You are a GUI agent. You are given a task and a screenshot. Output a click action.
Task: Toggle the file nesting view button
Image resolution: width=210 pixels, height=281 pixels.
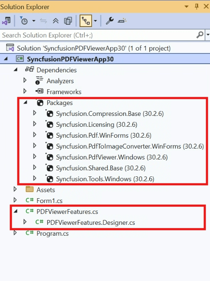(86, 21)
